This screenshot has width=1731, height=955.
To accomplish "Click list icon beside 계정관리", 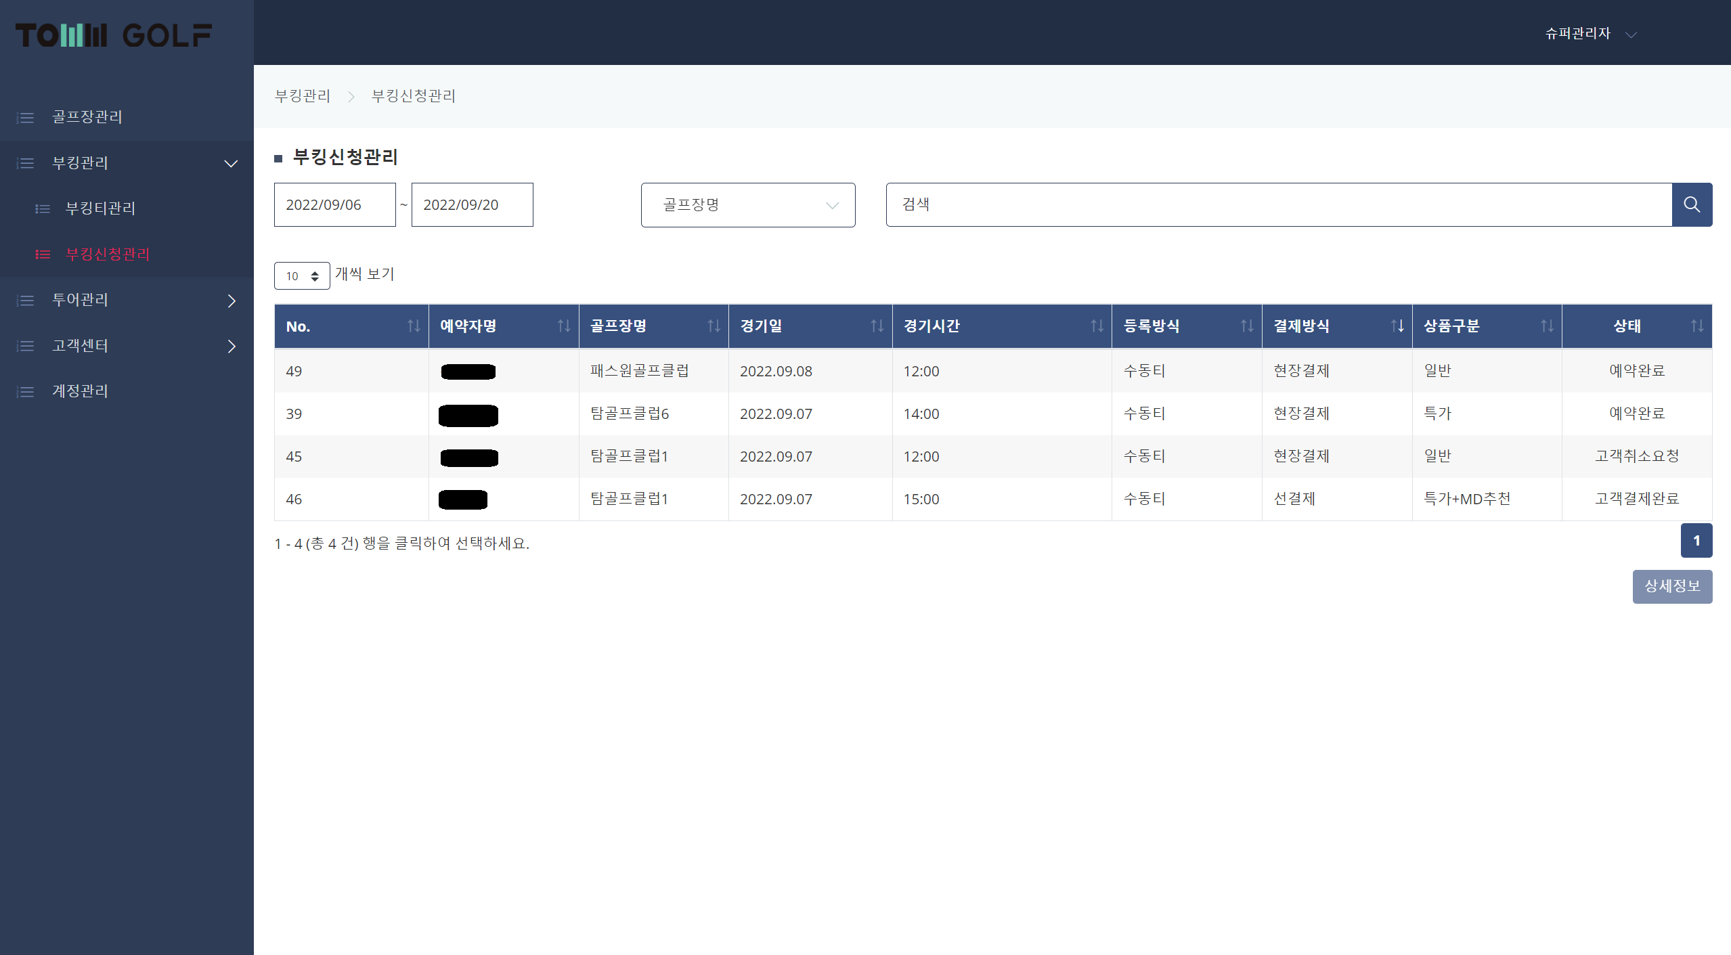I will click(x=26, y=392).
